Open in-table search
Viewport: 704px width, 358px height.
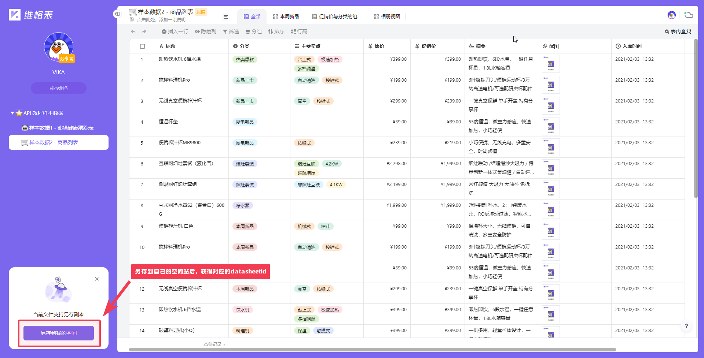point(678,31)
